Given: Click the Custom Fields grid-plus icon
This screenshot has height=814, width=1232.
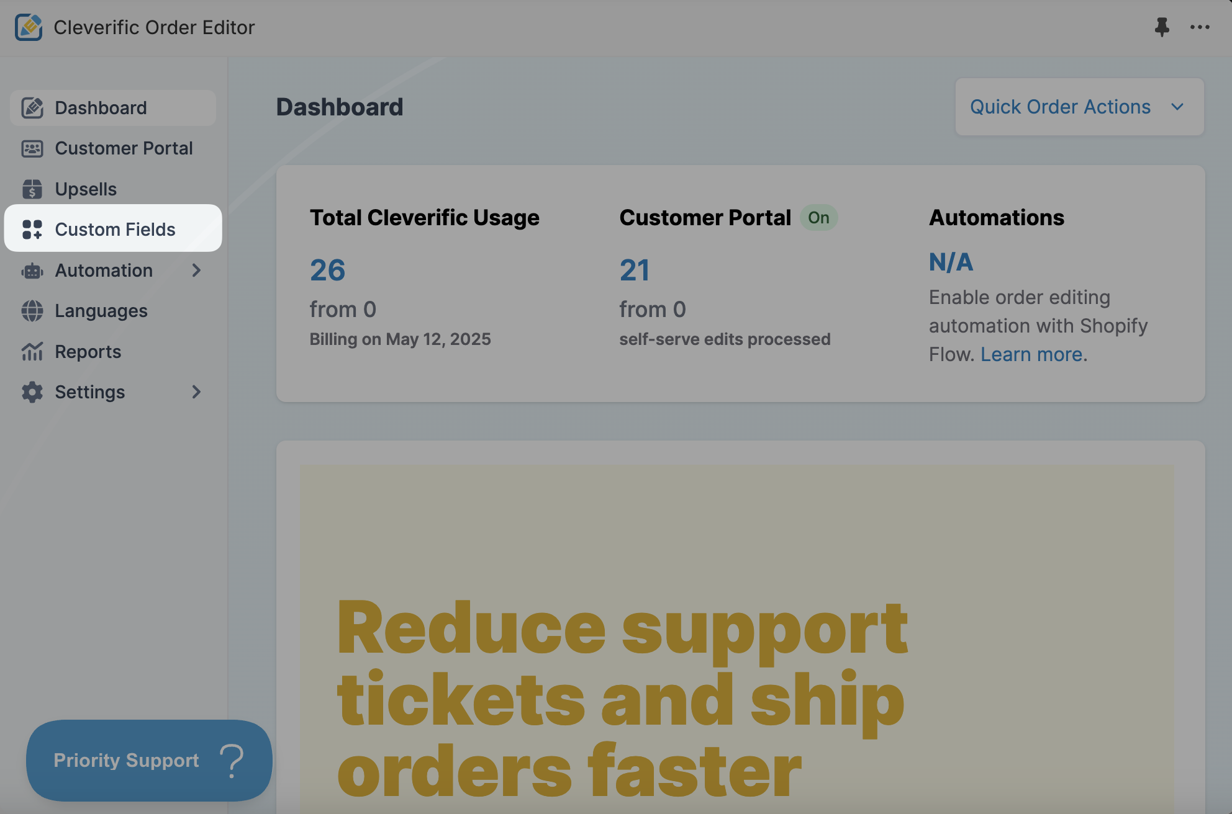Looking at the screenshot, I should [x=32, y=230].
